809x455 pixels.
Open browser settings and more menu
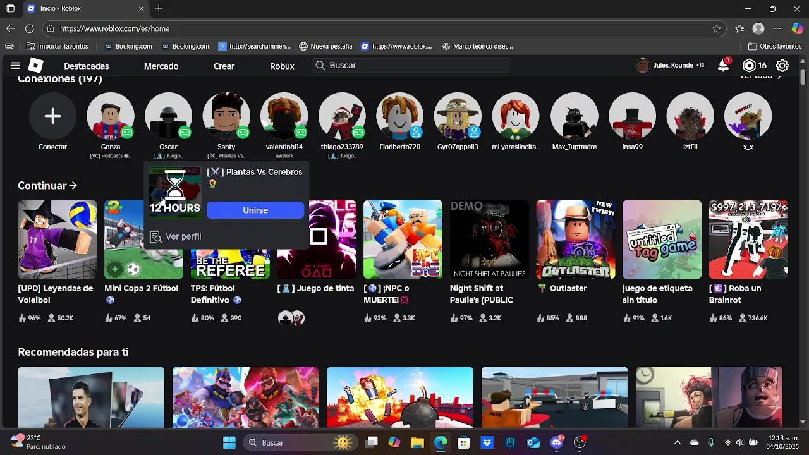(777, 28)
